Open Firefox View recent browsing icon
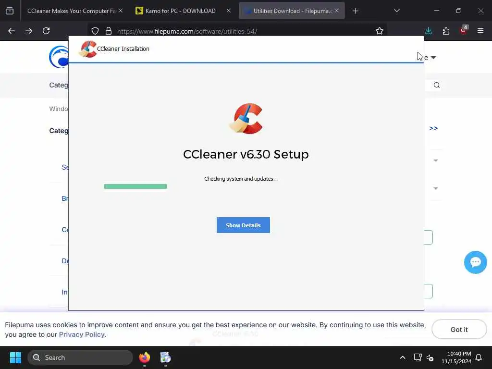Viewport: 492px width, 369px height. 10,11
